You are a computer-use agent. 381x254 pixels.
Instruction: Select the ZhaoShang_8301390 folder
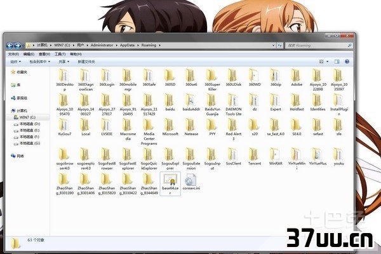click(65, 184)
